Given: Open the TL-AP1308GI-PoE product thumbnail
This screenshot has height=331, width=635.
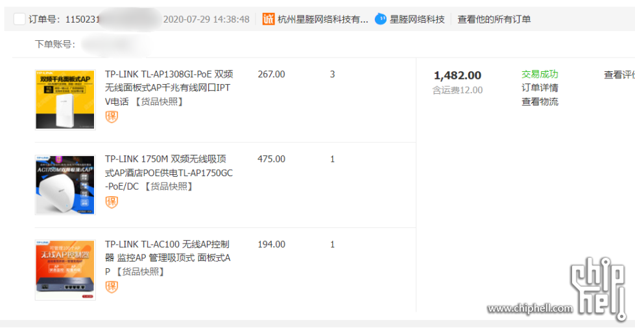Looking at the screenshot, I should click(66, 100).
